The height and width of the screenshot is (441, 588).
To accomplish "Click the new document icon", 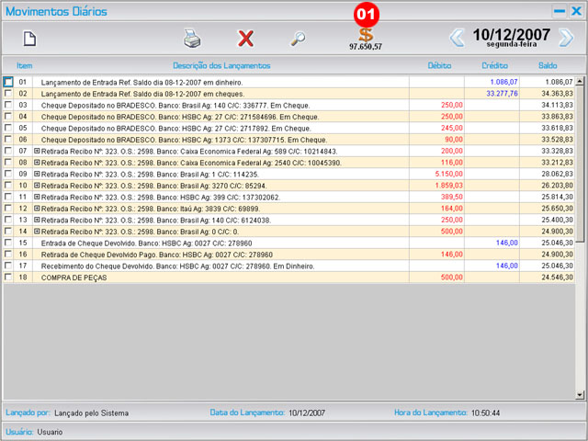I will [29, 38].
